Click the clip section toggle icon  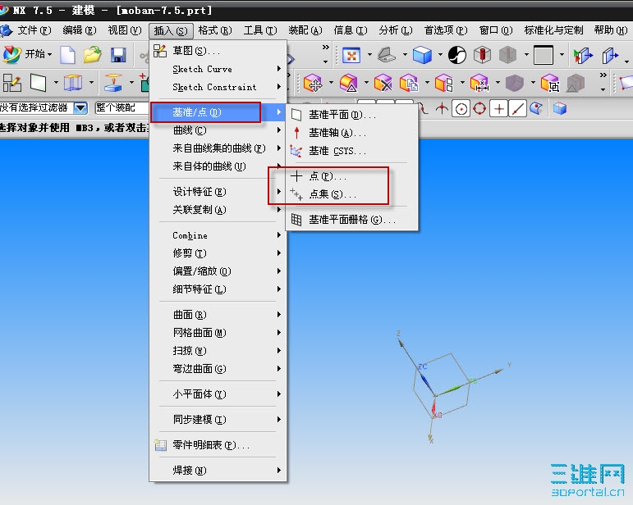tap(583, 55)
